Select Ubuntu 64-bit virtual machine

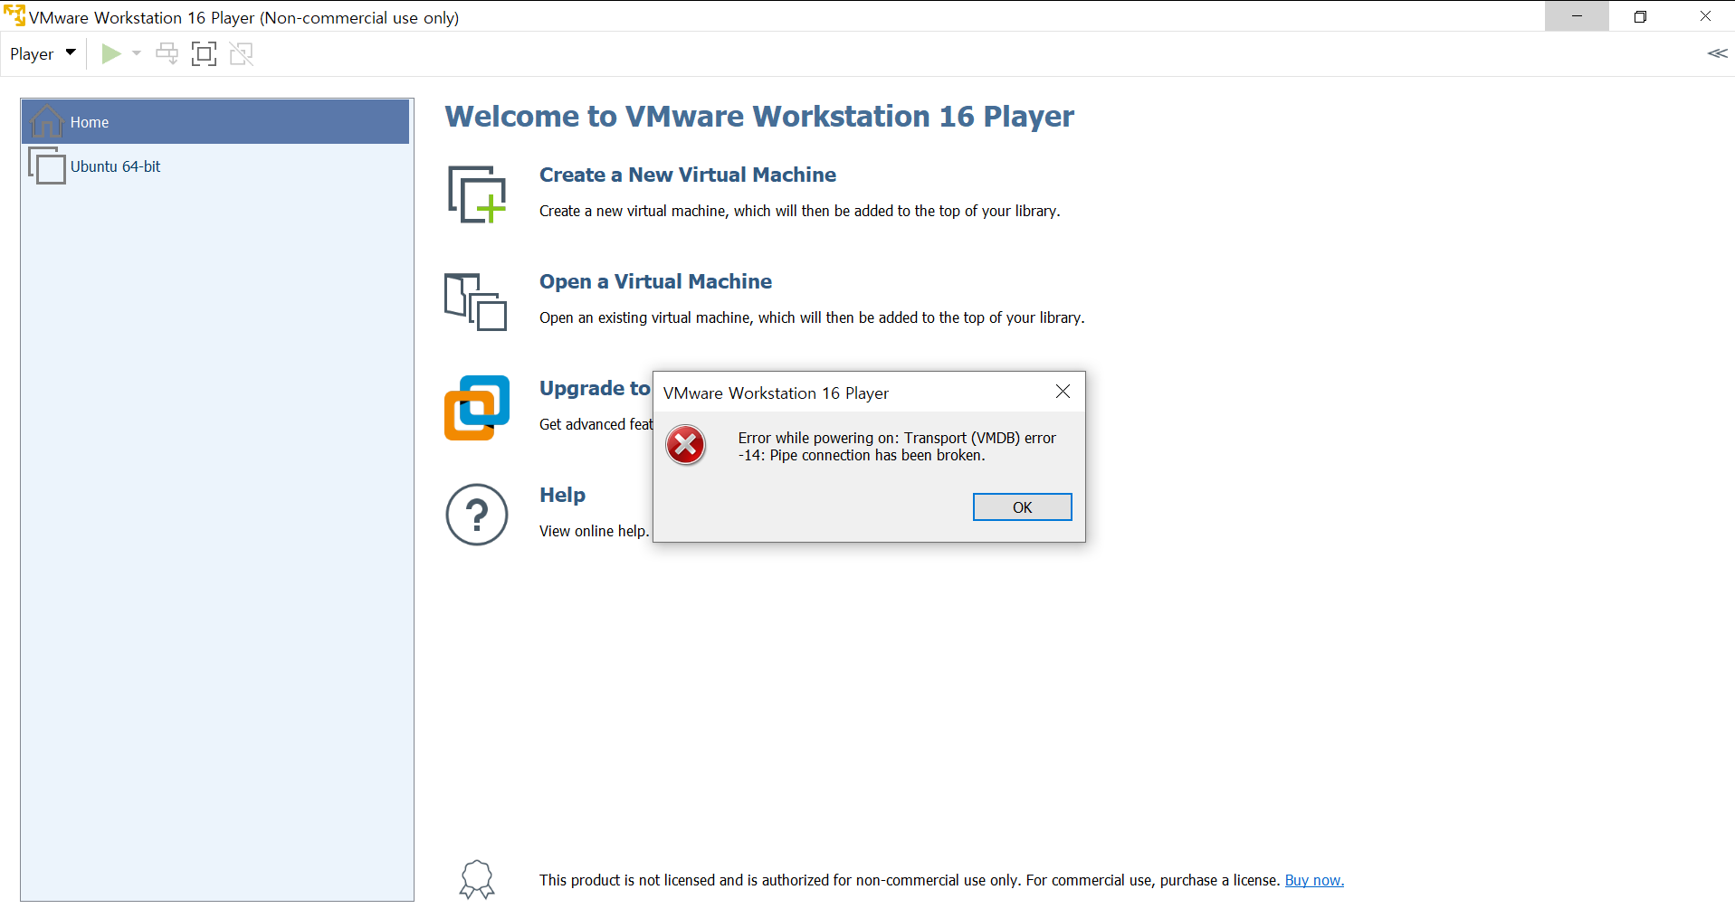(x=215, y=166)
